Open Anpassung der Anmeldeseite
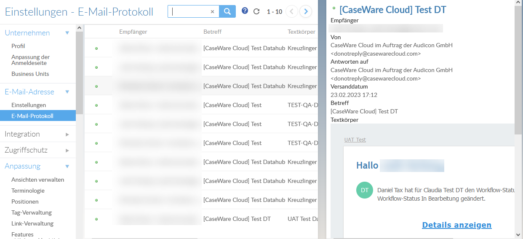 coord(30,60)
